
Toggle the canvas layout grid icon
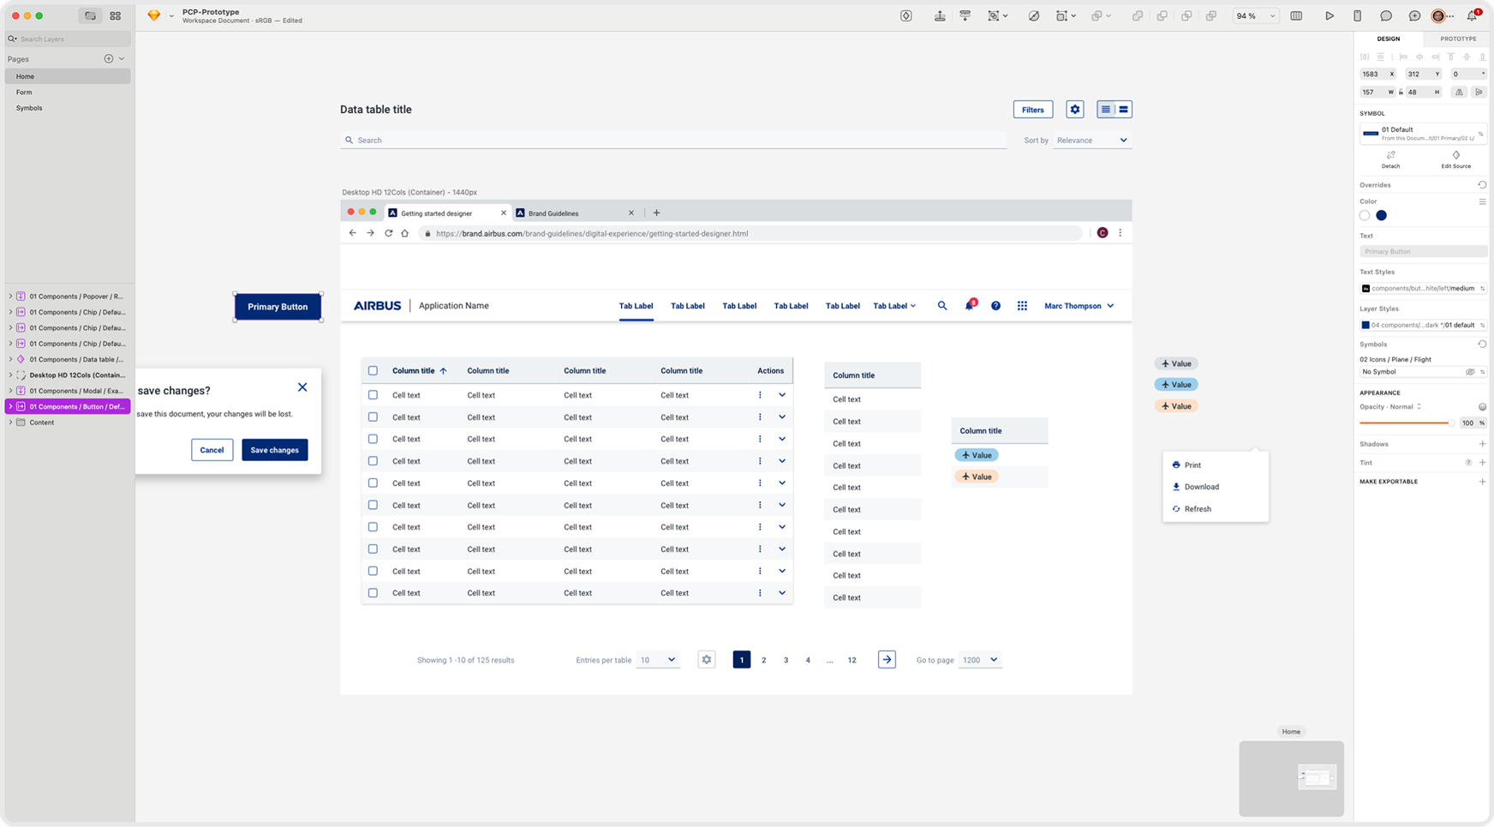point(1296,15)
